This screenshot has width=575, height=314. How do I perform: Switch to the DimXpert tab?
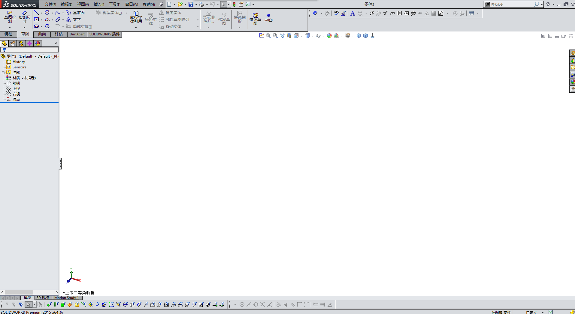click(77, 34)
